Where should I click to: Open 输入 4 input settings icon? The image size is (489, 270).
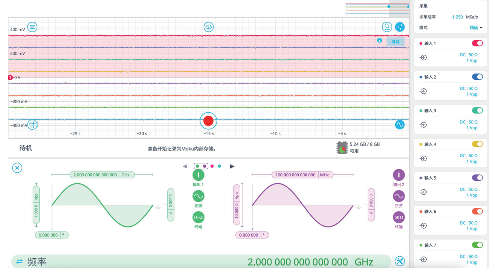tap(423, 159)
